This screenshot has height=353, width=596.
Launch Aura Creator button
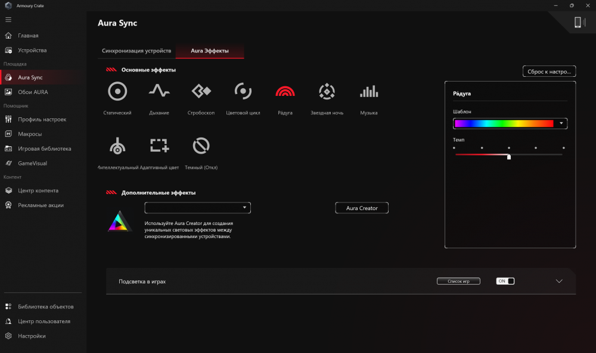point(362,208)
